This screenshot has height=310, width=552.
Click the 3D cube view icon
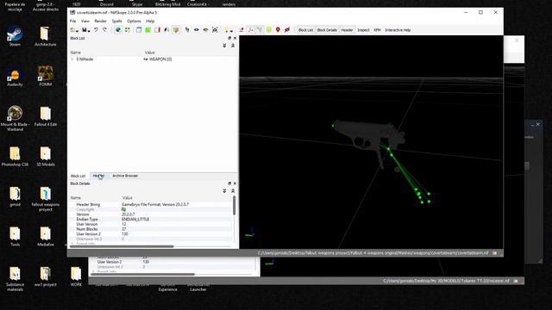[x=176, y=30]
